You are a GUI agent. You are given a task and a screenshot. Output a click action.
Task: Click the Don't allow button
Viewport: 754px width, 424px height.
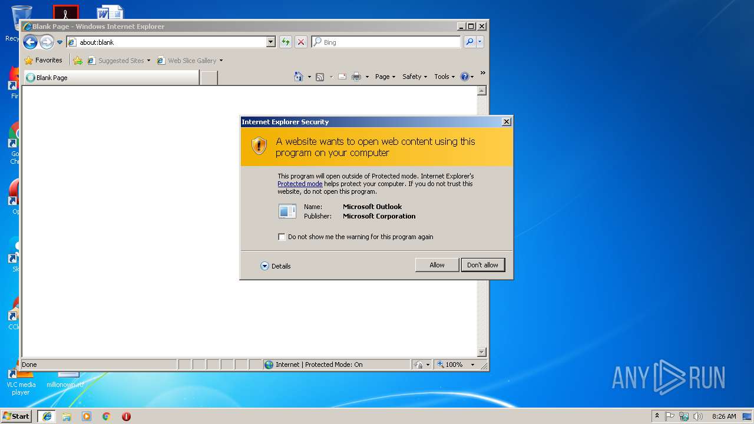pyautogui.click(x=482, y=265)
